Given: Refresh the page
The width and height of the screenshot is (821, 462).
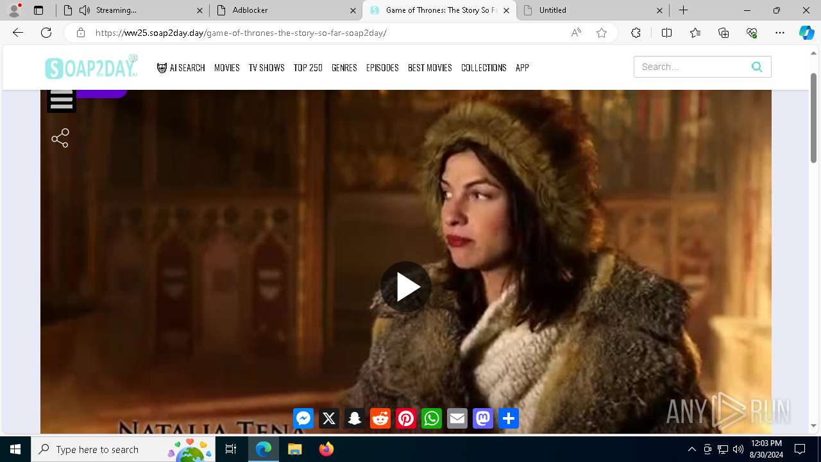Looking at the screenshot, I should [x=46, y=33].
